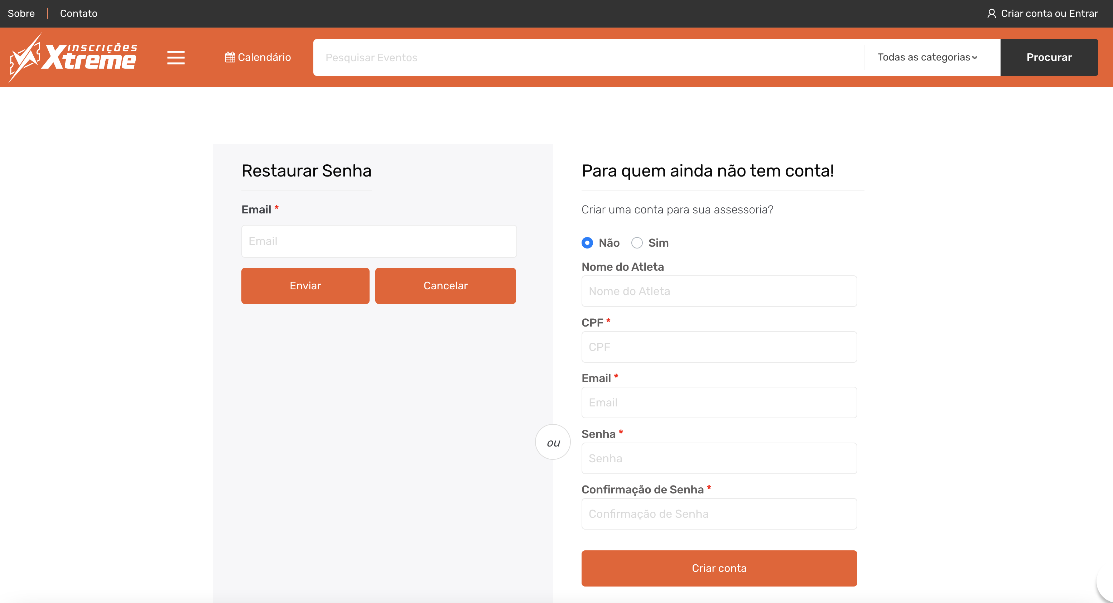The height and width of the screenshot is (603, 1113).
Task: Open the Sobre menu item
Action: click(21, 13)
